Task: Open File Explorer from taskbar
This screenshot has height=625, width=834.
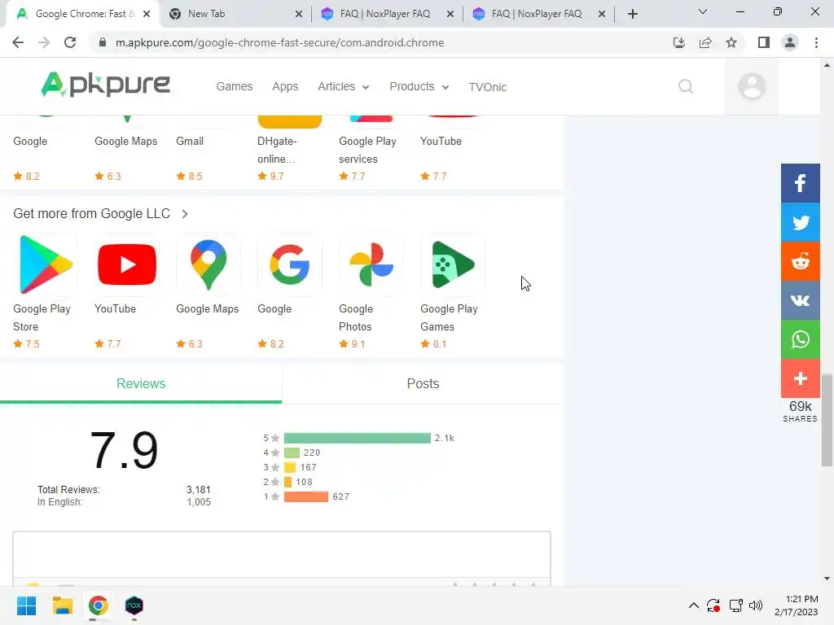Action: point(62,605)
